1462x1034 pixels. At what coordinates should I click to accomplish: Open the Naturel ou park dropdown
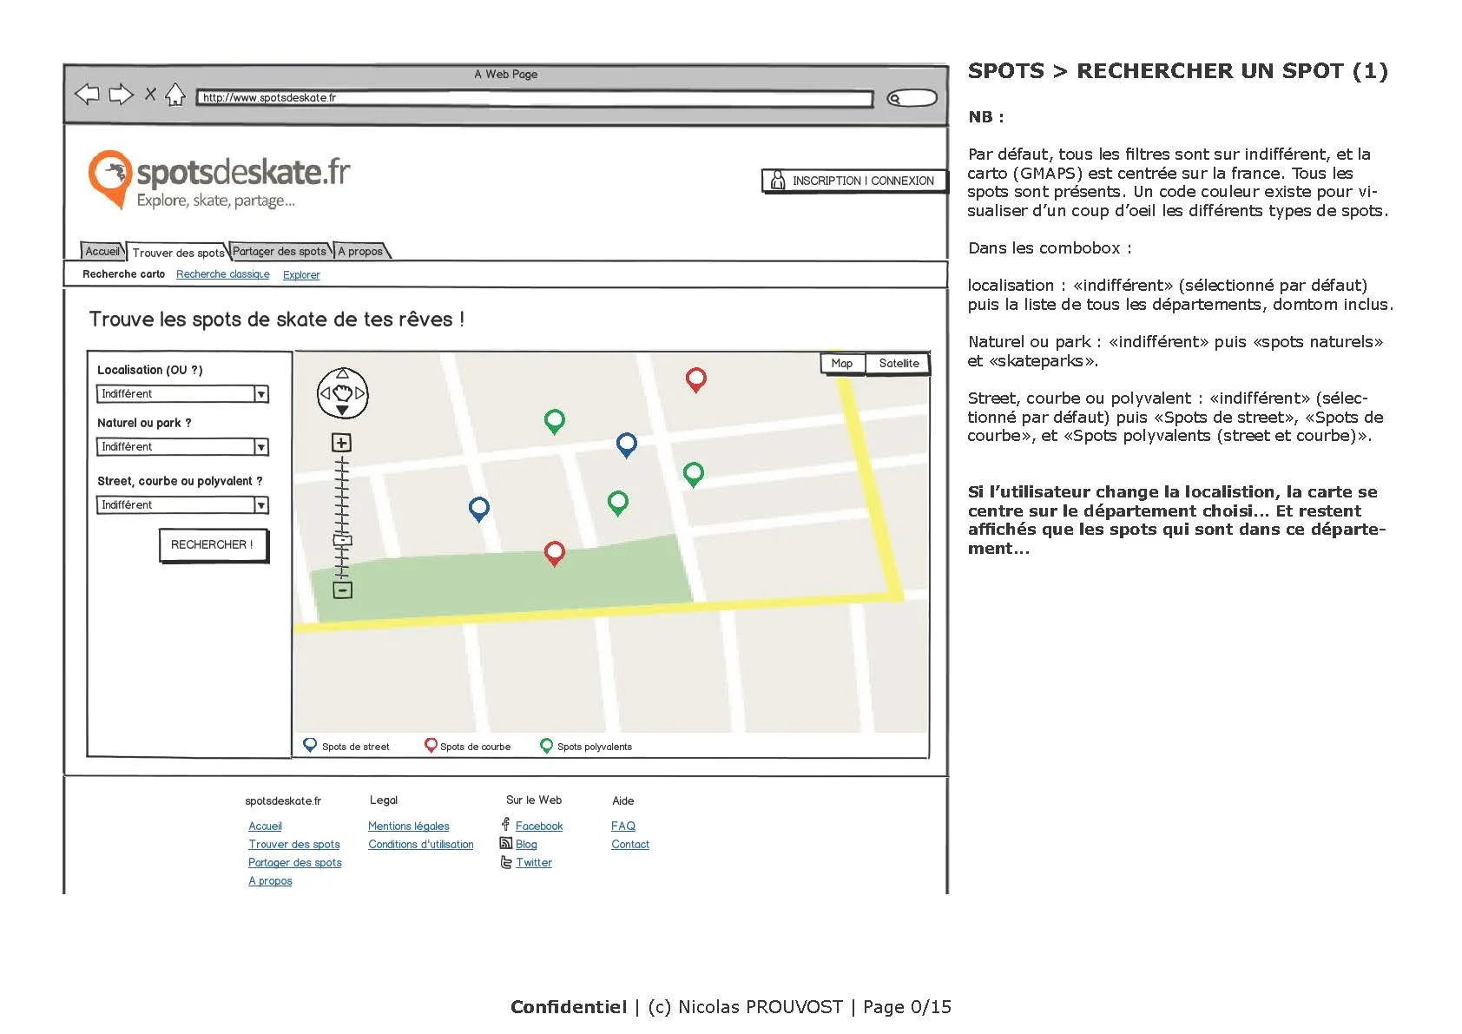pos(182,447)
